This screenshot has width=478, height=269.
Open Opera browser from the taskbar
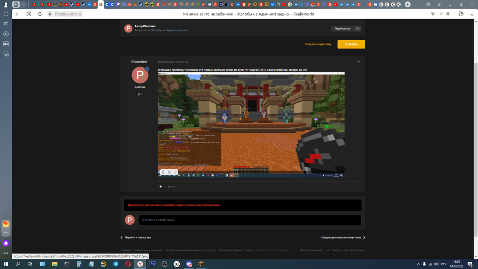(x=128, y=264)
